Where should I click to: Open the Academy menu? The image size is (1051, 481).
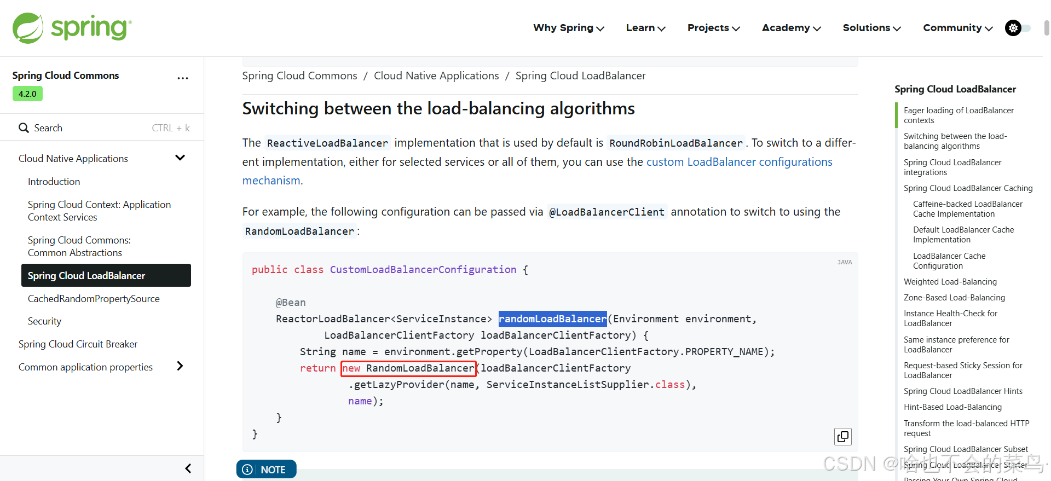click(x=792, y=28)
